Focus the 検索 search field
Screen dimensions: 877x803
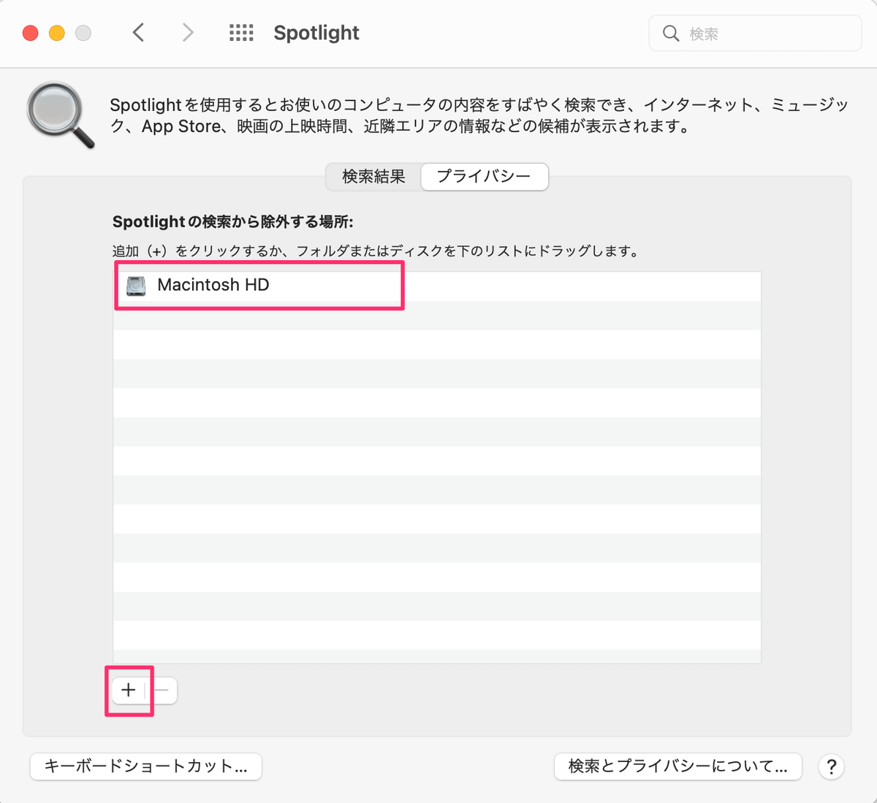click(755, 34)
